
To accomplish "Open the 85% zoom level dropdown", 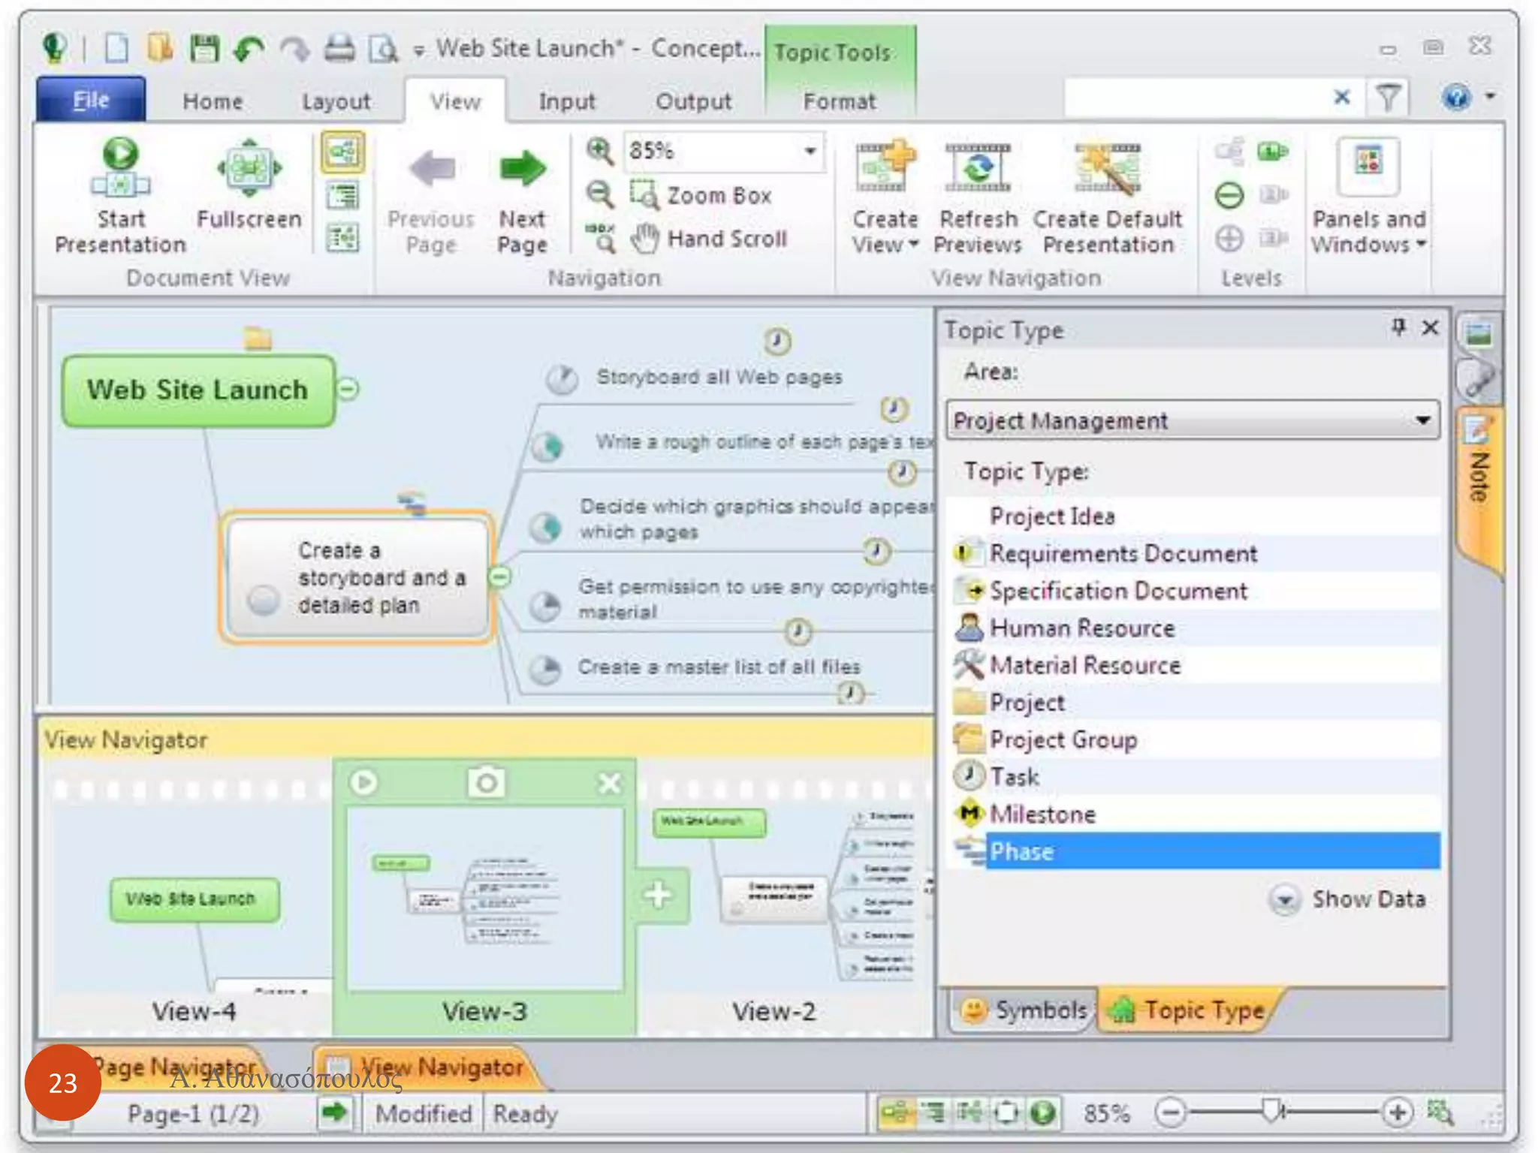I will coord(810,151).
